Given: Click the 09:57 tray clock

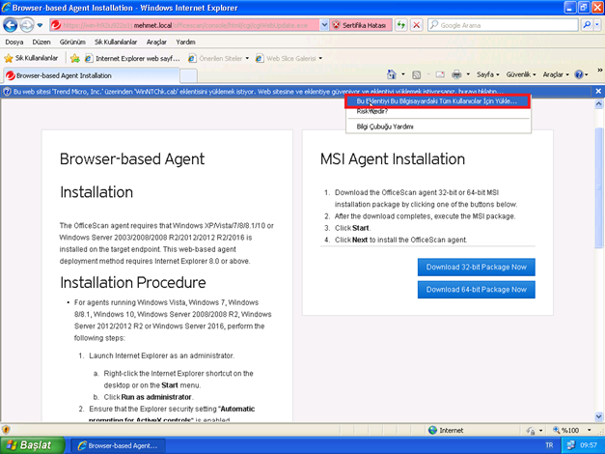Looking at the screenshot, I should coord(589,445).
